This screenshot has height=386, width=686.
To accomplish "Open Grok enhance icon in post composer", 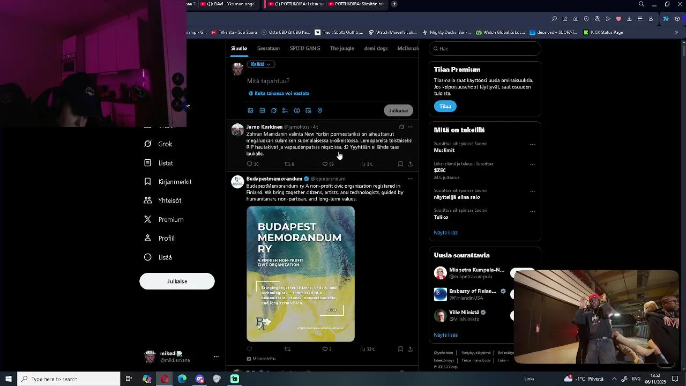I will 274,110.
